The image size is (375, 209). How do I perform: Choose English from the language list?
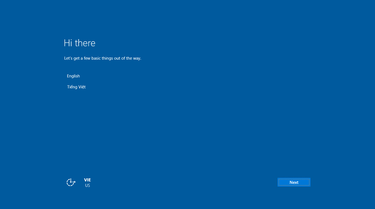pos(73,76)
